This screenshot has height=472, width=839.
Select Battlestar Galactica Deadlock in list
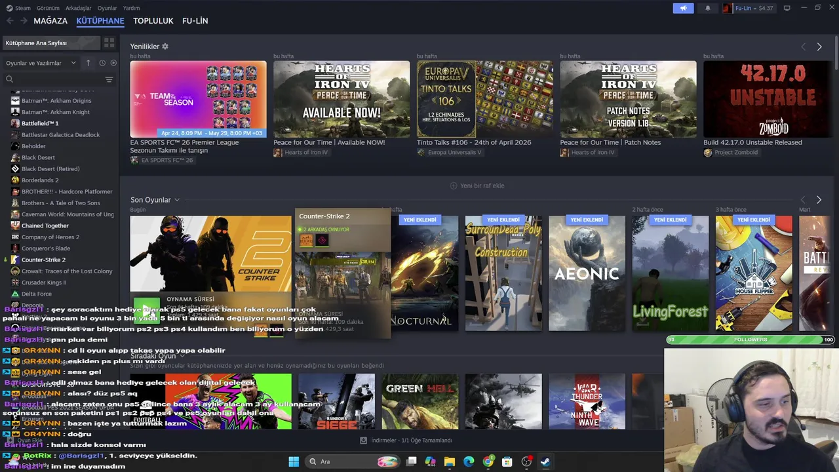coord(59,134)
